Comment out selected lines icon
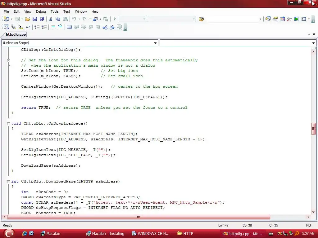The width and height of the screenshot is (318, 238). tap(53, 27)
